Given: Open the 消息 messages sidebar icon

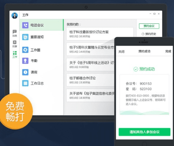Looking at the screenshot, I should click(15, 33).
